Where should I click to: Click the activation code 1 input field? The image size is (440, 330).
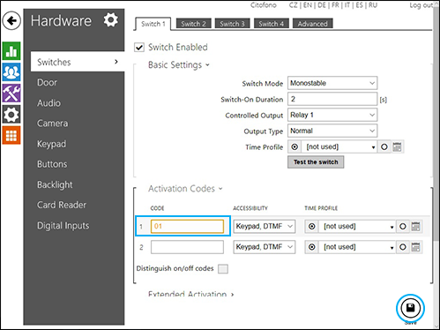[x=187, y=227]
